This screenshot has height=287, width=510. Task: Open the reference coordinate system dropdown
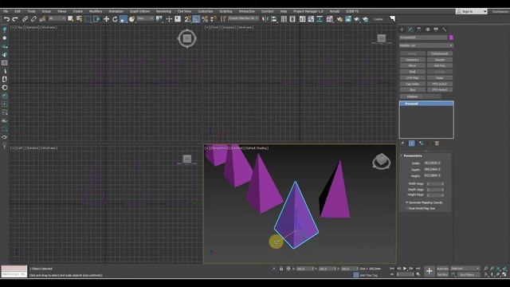(145, 19)
